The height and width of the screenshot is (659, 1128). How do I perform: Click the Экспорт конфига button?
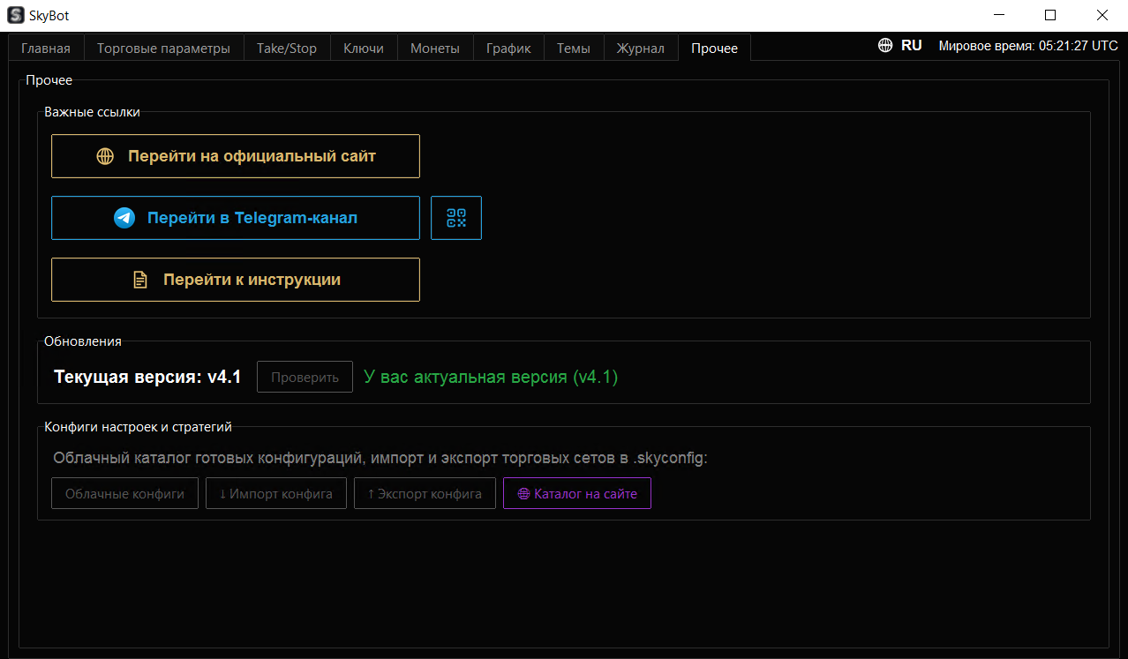coord(425,494)
